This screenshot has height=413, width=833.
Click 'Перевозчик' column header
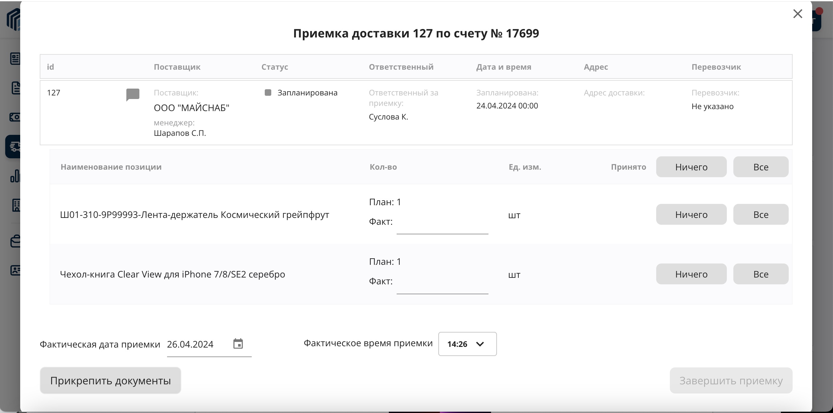(x=716, y=67)
